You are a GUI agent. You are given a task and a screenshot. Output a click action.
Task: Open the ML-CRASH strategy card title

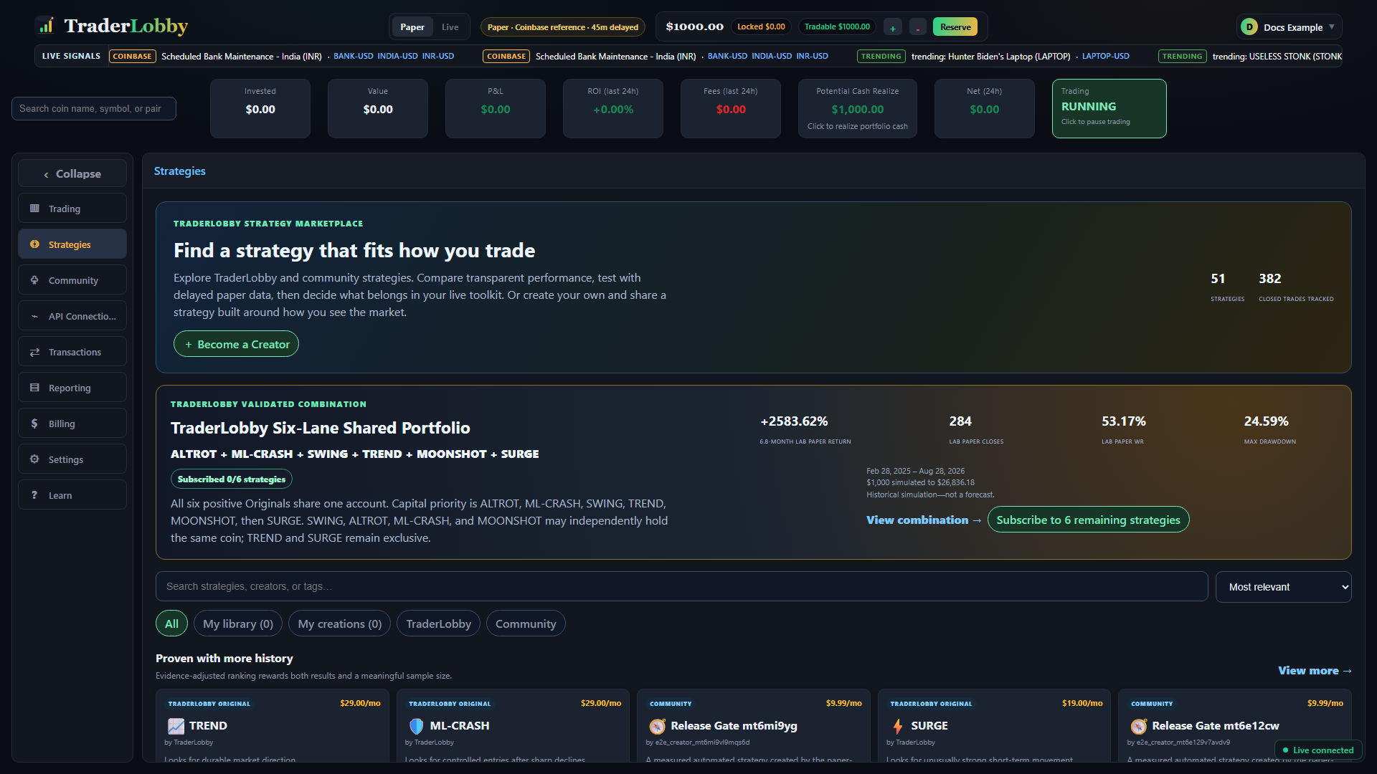(460, 725)
